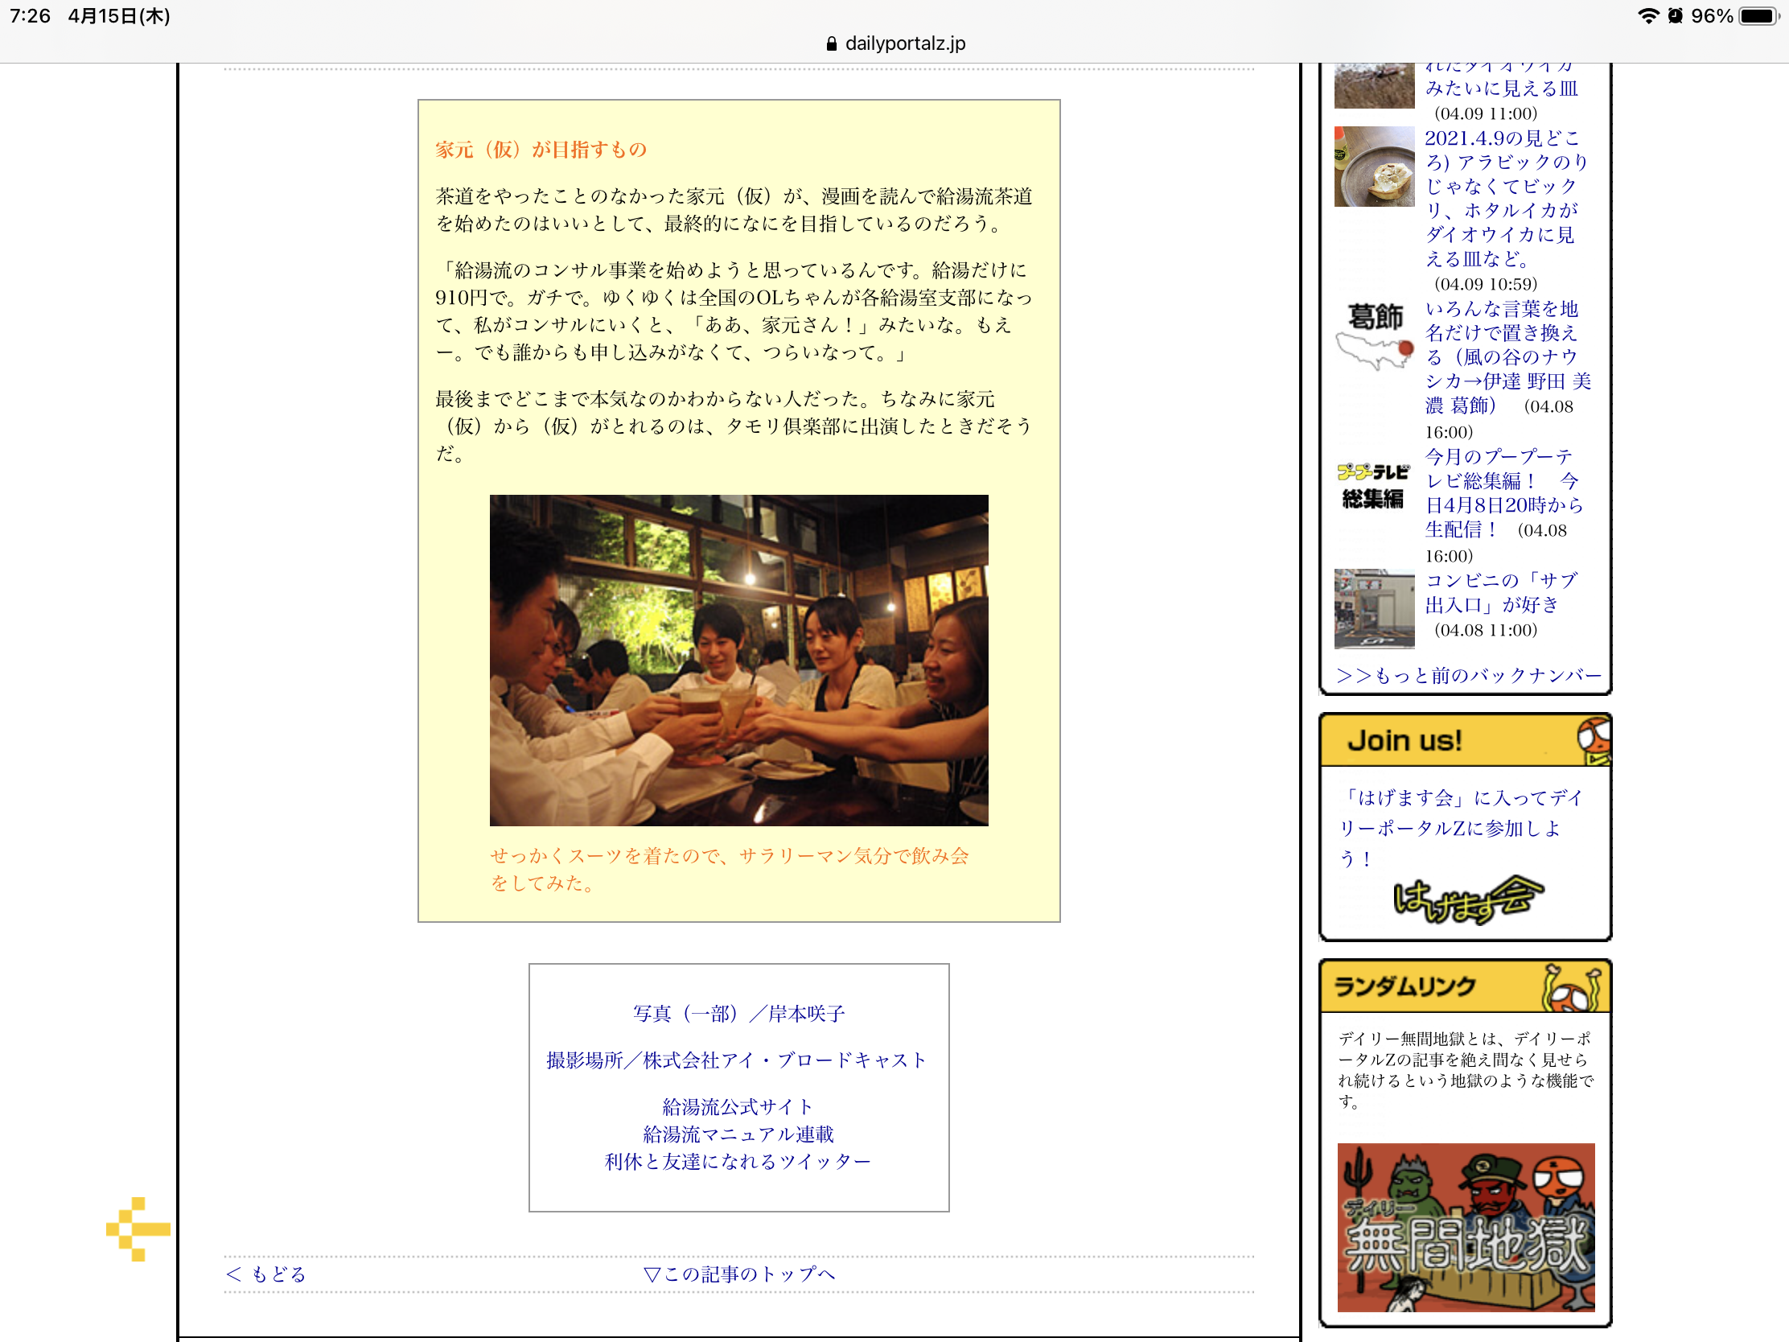Open コンビニの「サブ出入口」が好き article

point(1501,592)
